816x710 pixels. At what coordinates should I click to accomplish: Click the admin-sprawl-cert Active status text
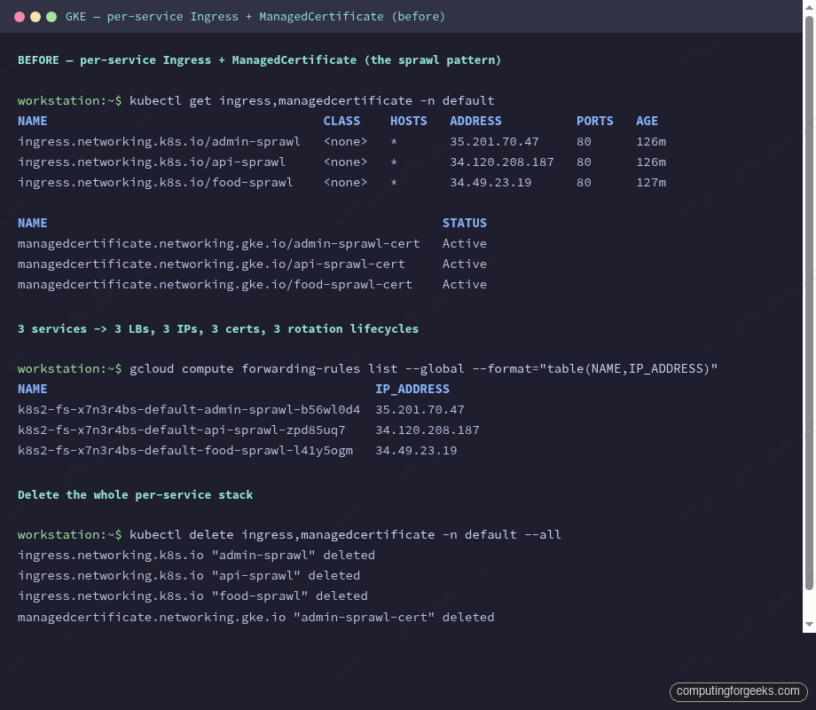(x=464, y=243)
